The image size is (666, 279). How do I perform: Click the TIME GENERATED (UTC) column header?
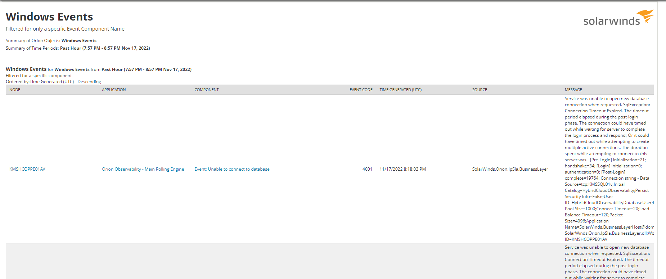click(400, 90)
